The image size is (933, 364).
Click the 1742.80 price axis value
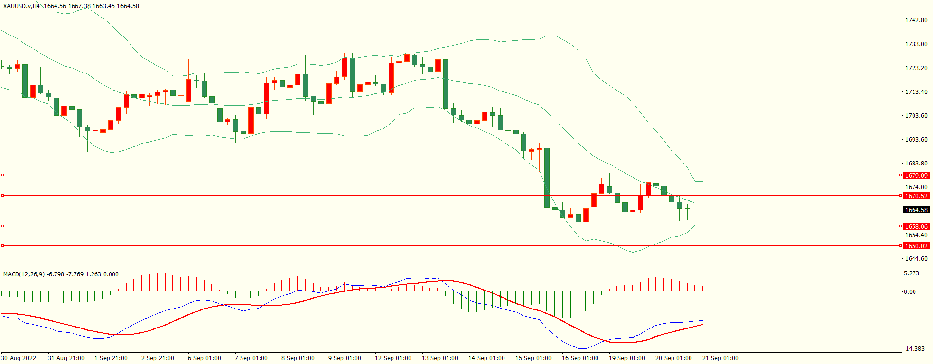(916, 20)
